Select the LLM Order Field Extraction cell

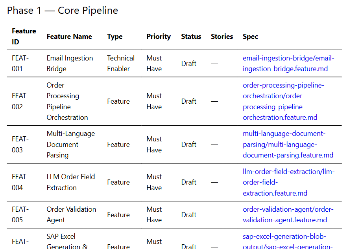click(x=71, y=182)
